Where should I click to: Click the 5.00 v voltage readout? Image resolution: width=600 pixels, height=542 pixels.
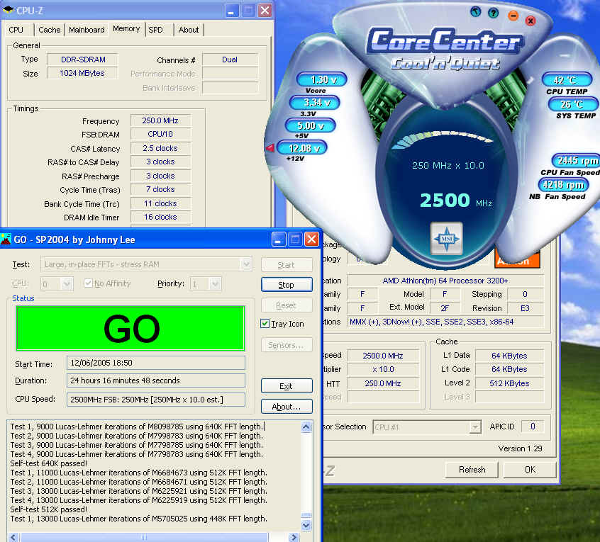pyautogui.click(x=311, y=125)
